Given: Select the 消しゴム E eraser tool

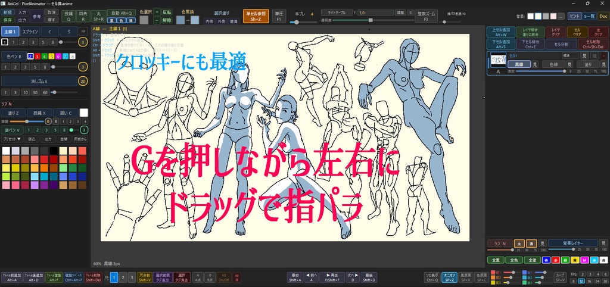Looking at the screenshot, I should click(39, 81).
